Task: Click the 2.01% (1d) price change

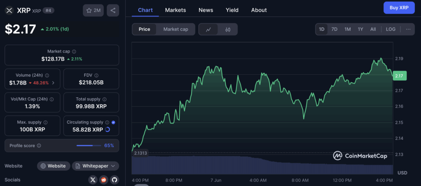Action: [55, 29]
